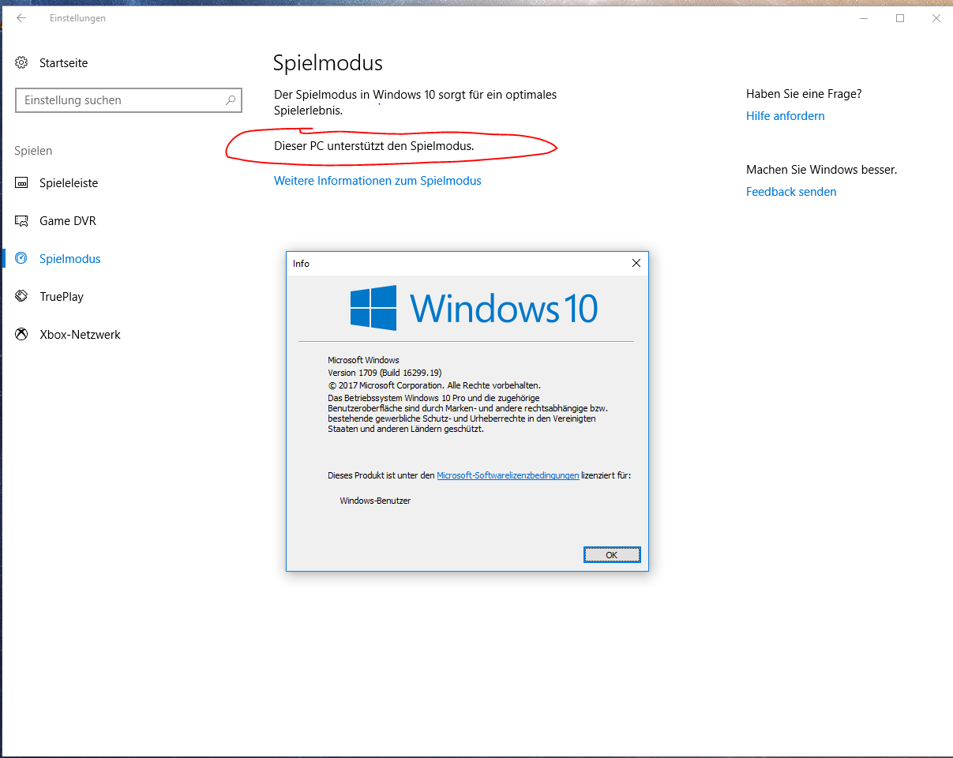Viewport: 953px width, 758px height.
Task: Go to Startseite
Action: click(x=63, y=62)
